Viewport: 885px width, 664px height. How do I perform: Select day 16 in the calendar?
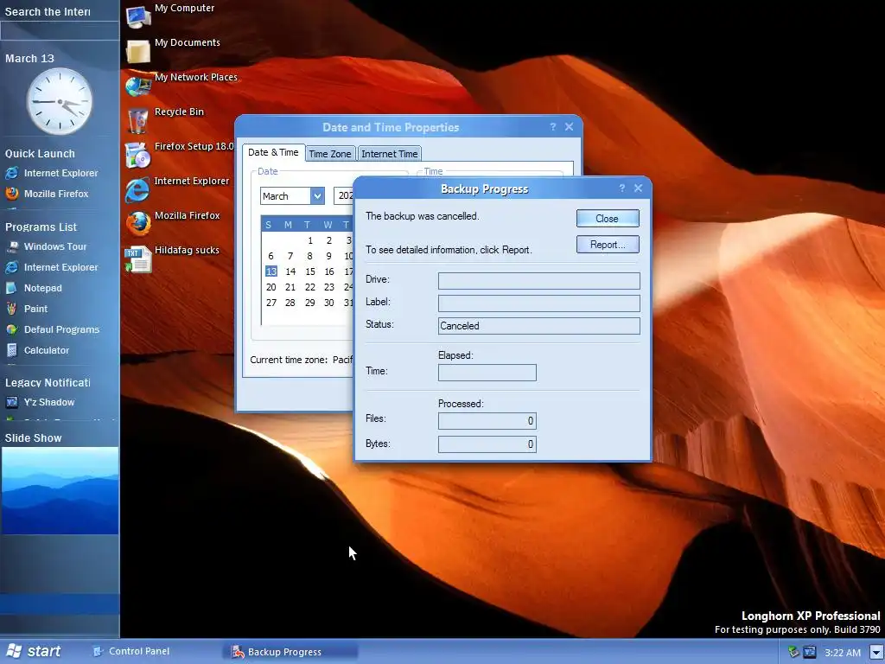coord(329,271)
